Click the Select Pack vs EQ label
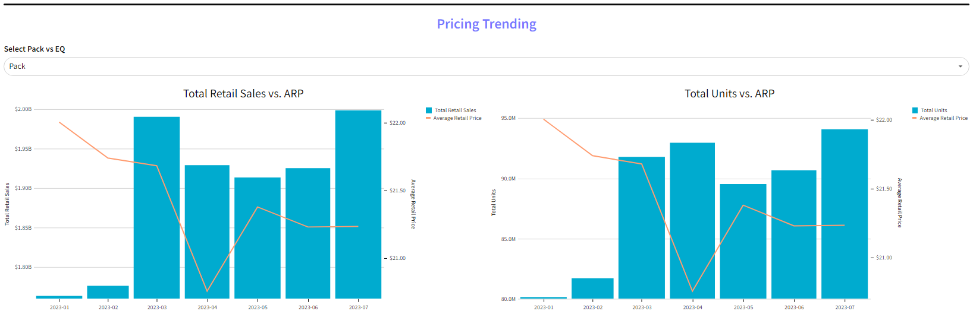This screenshot has height=333, width=973. click(34, 49)
